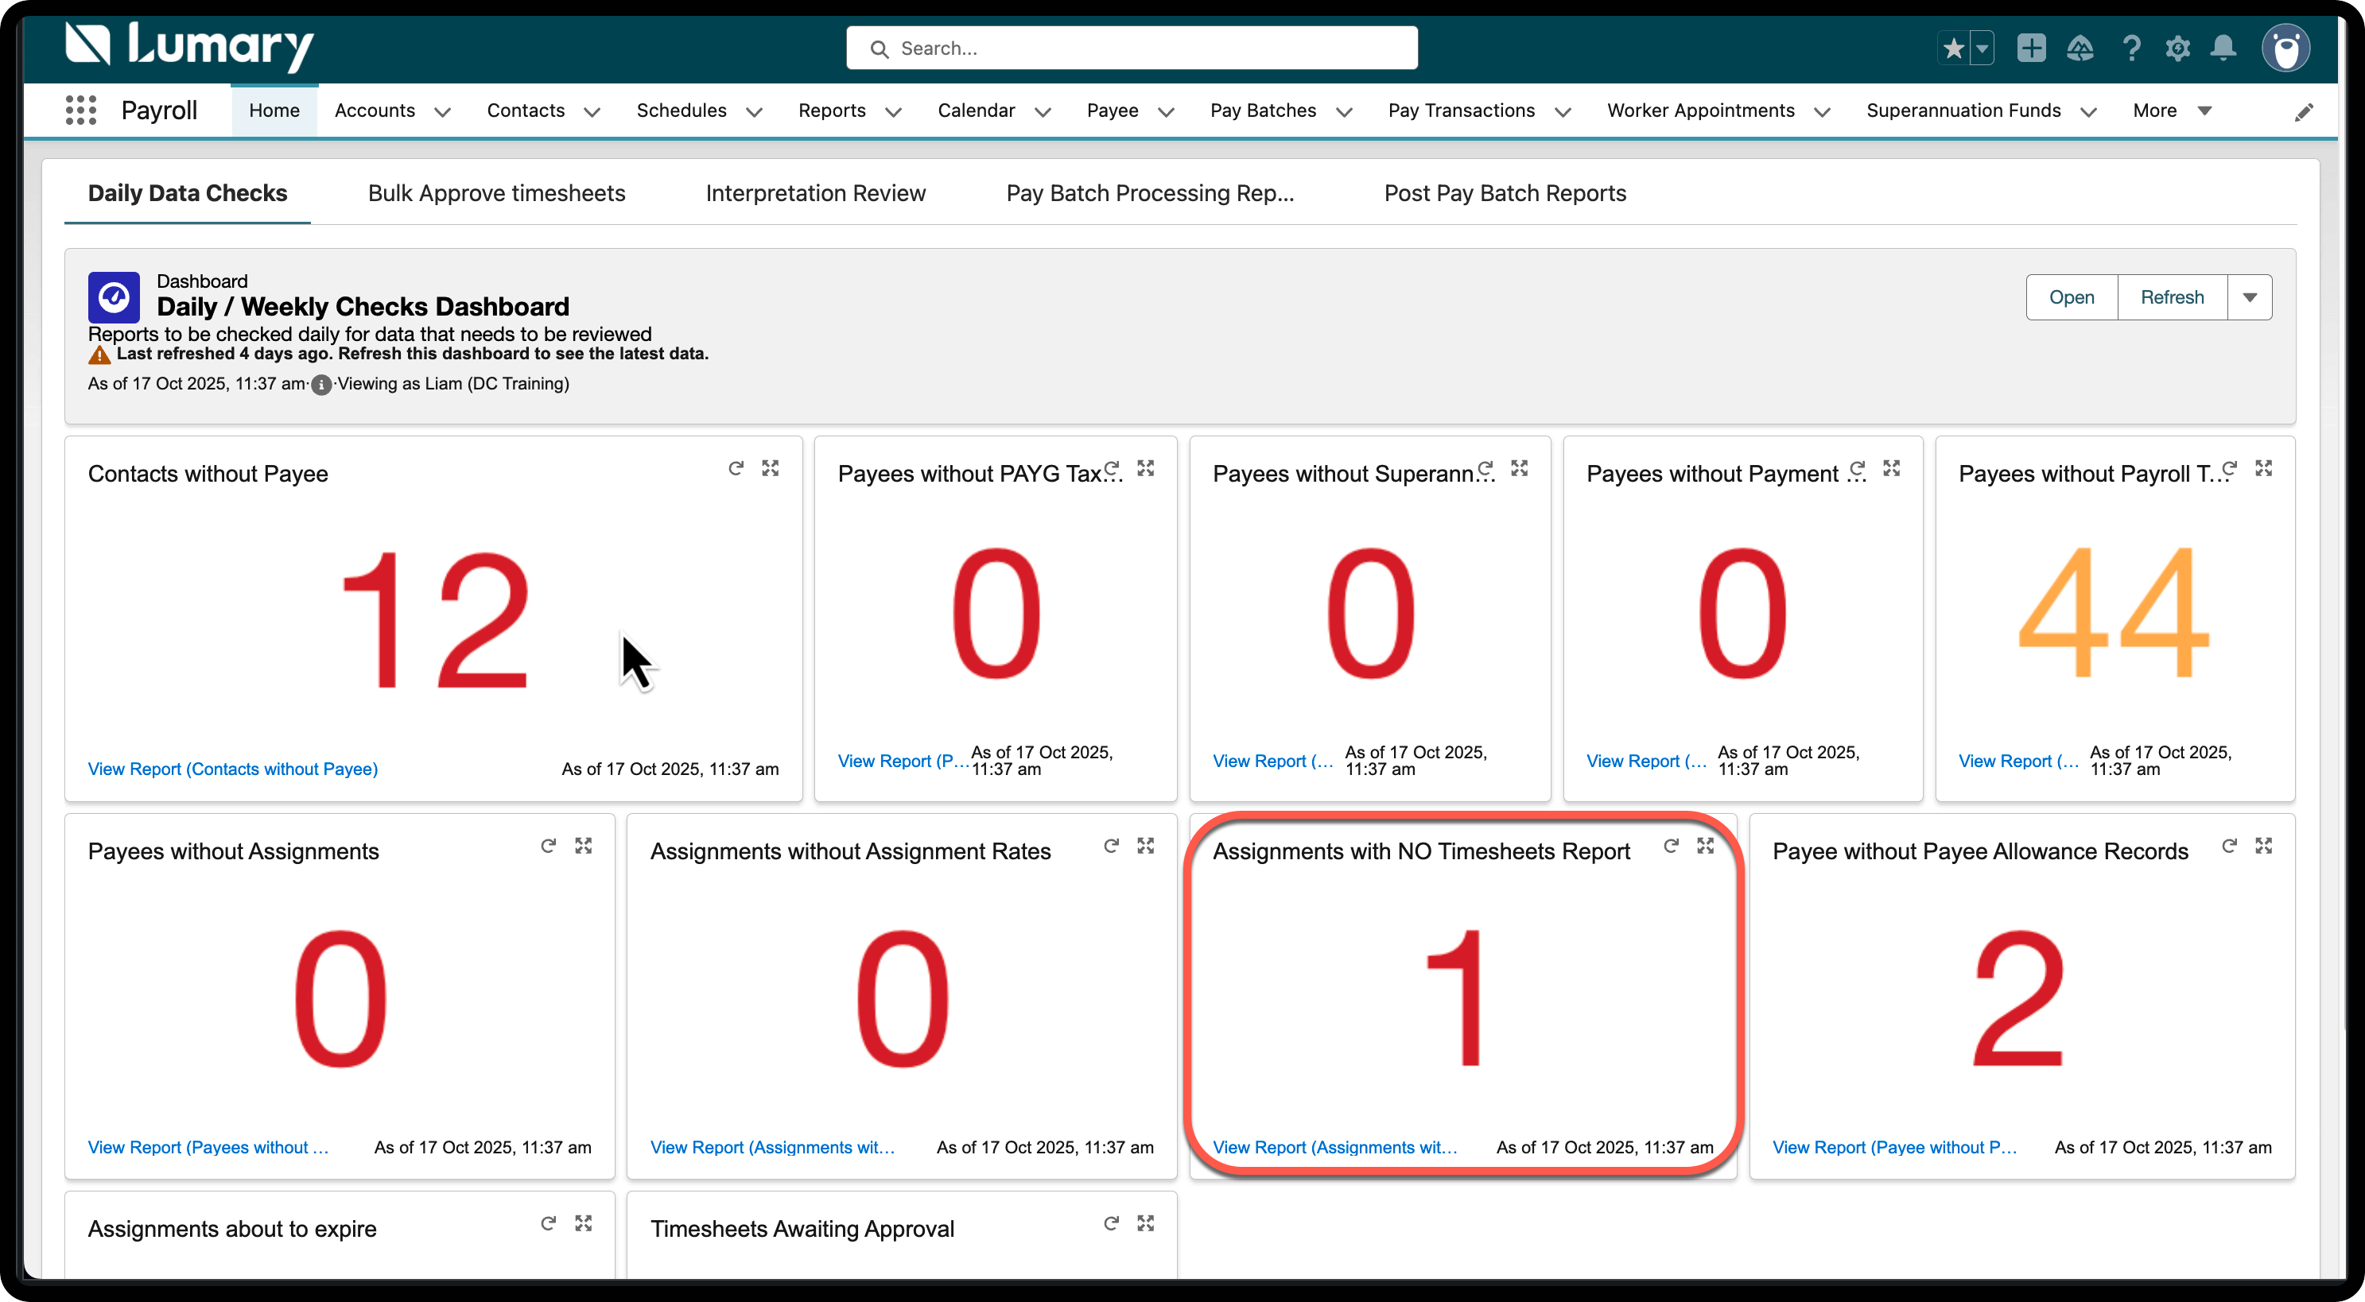Viewport: 2365px width, 1302px height.
Task: Expand the Payees without PAYG Tax widget fullscreen
Action: pos(1146,468)
